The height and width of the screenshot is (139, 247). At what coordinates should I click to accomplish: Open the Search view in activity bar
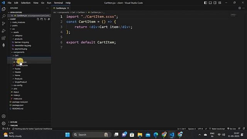3,16
